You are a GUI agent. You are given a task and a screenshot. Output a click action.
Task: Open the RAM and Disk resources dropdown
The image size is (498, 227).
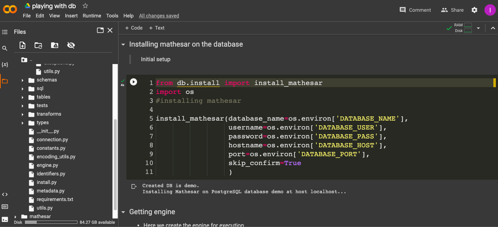tap(478, 28)
